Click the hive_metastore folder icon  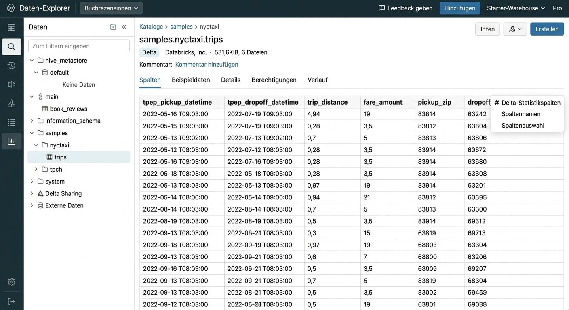(x=40, y=60)
